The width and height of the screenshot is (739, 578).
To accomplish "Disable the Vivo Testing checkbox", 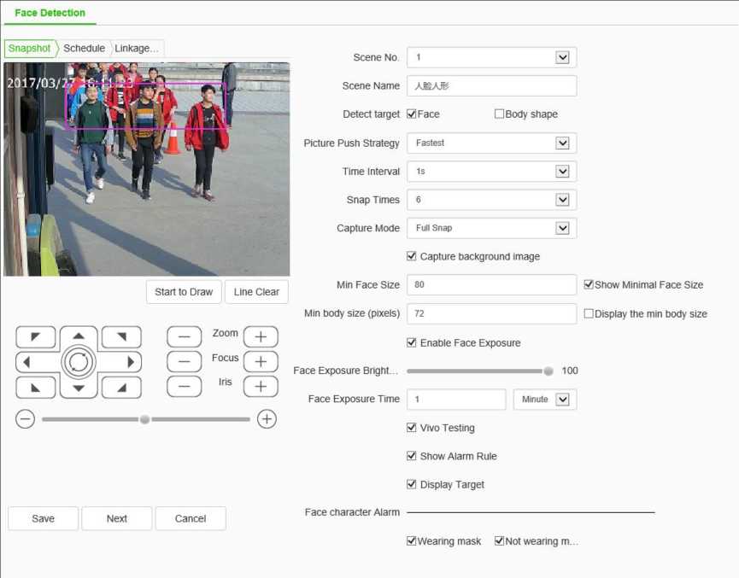I will 413,428.
